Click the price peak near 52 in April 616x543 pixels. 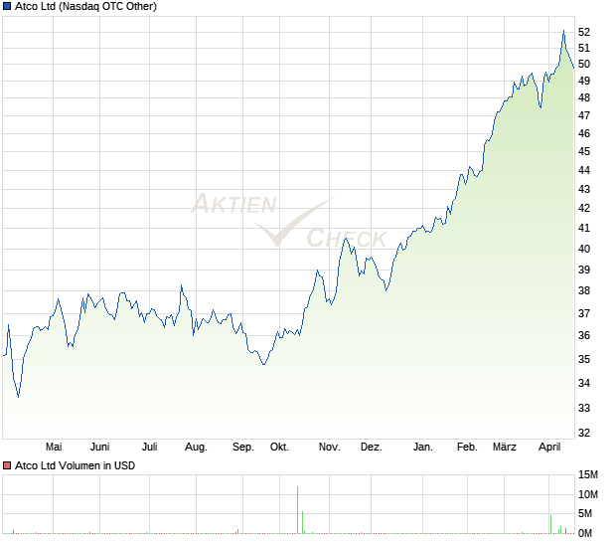tap(563, 31)
